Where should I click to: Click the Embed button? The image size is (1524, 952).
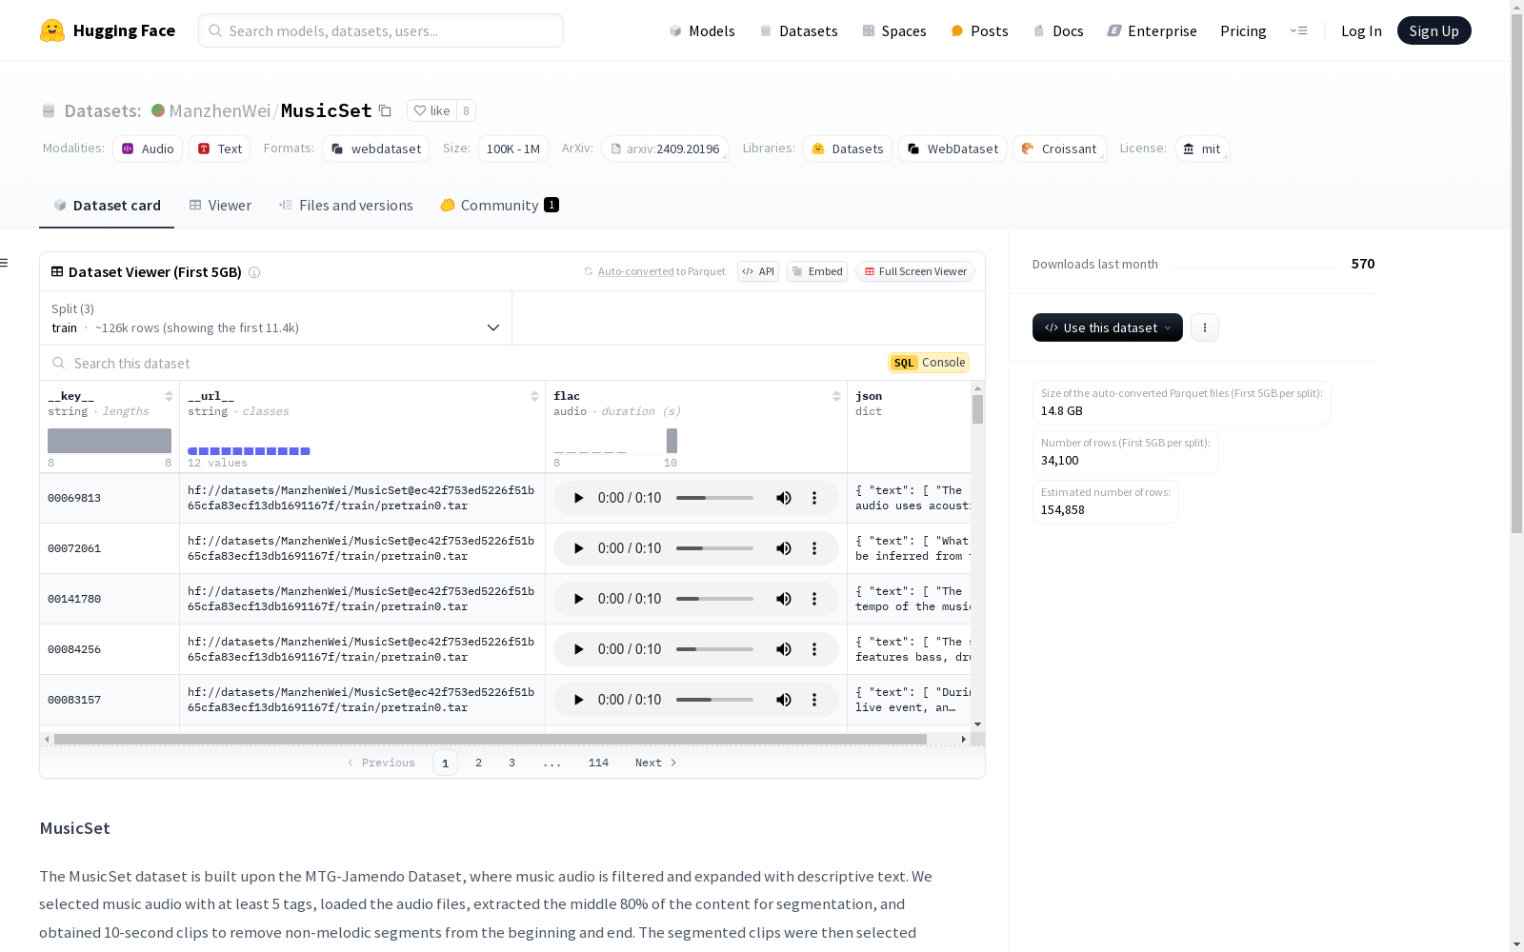click(817, 271)
